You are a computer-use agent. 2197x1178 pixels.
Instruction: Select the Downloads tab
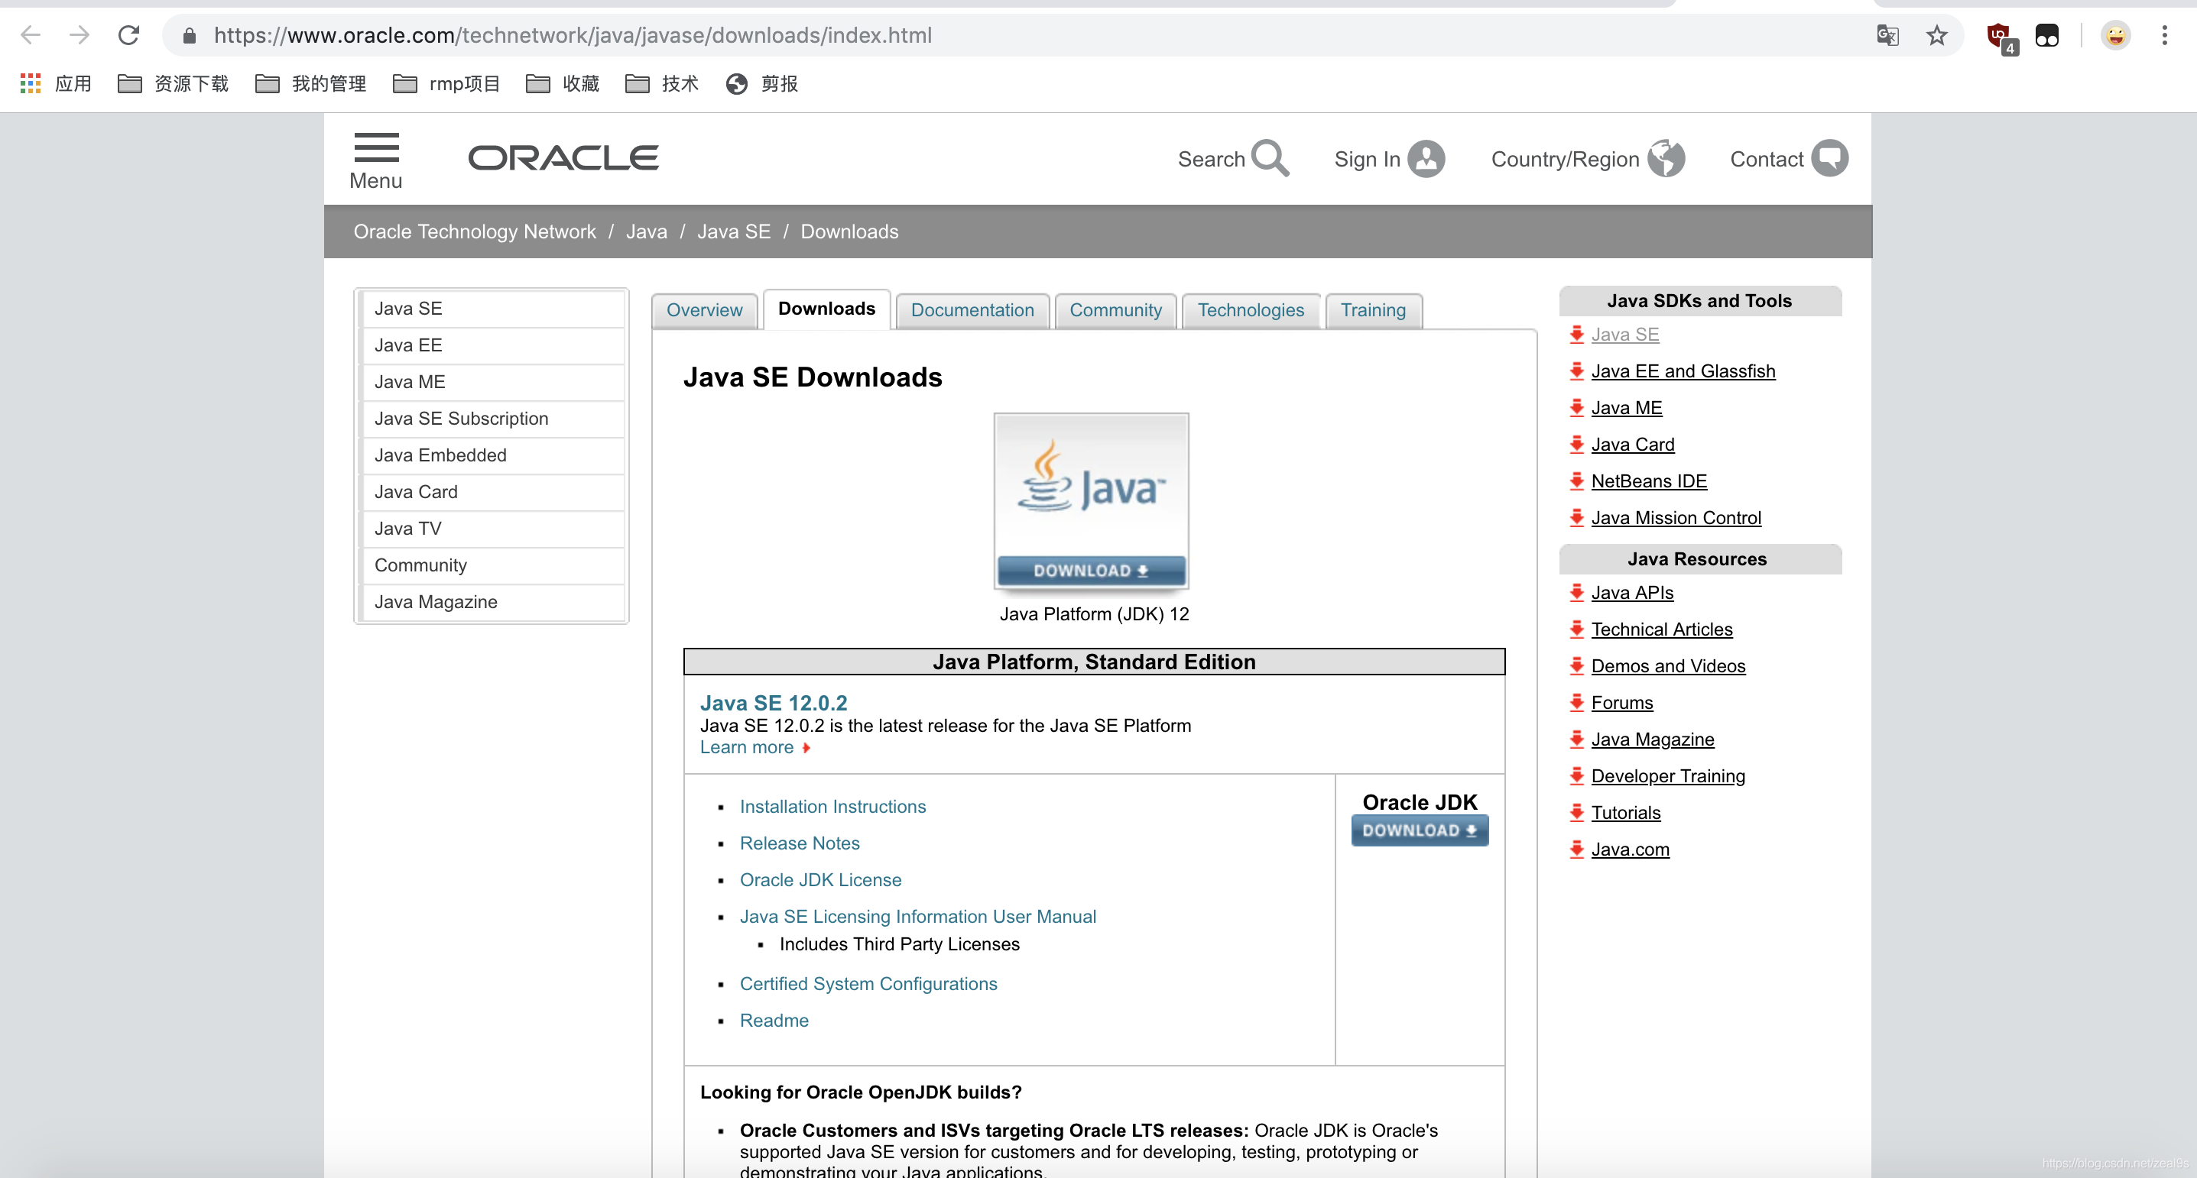[x=826, y=309]
